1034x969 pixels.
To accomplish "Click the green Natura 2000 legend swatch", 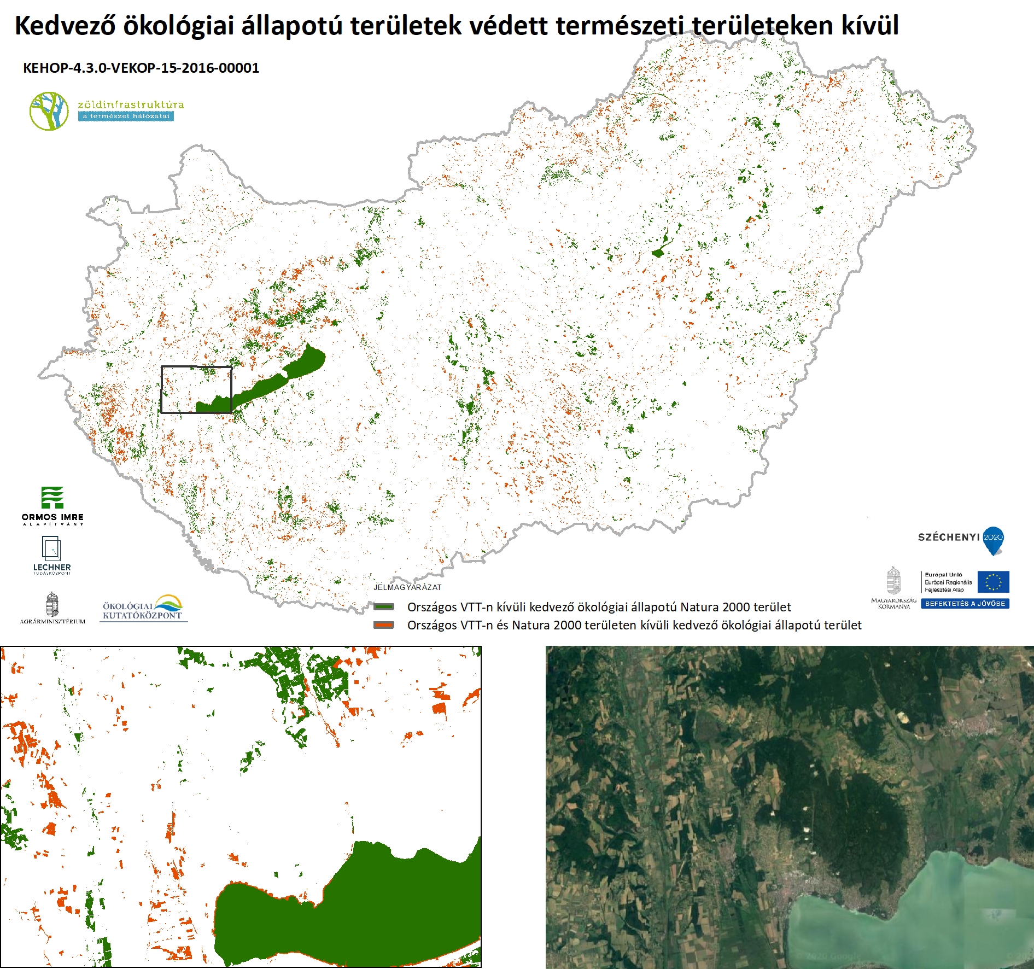I will click(x=384, y=607).
